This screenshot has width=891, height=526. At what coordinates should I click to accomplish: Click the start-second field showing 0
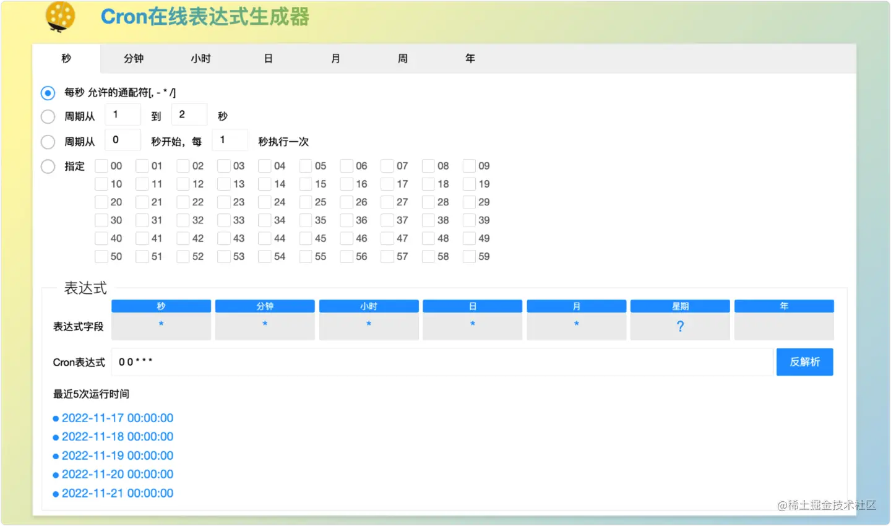coord(123,140)
